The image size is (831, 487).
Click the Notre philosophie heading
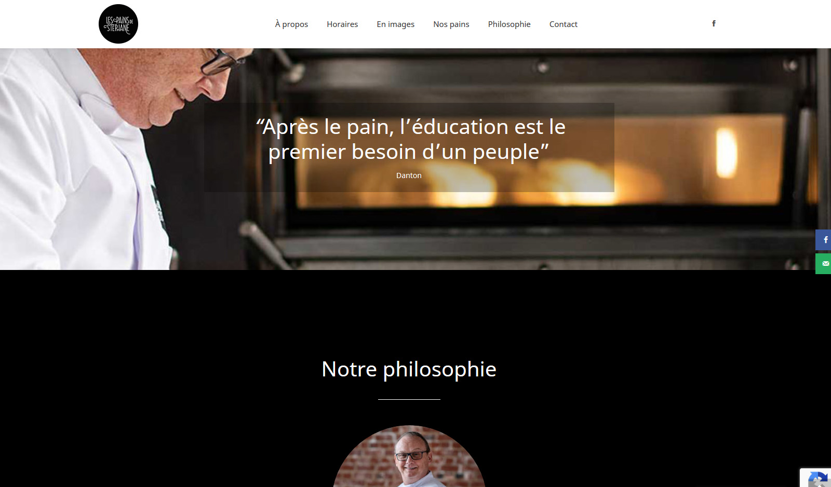(x=409, y=369)
